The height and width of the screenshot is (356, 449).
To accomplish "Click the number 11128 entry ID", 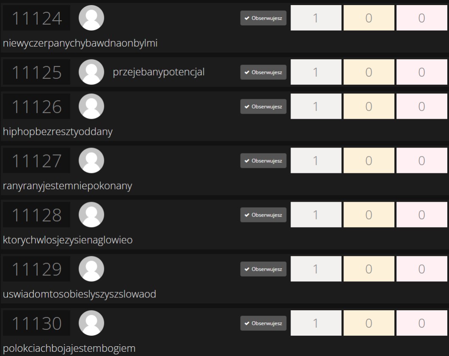I will click(36, 215).
